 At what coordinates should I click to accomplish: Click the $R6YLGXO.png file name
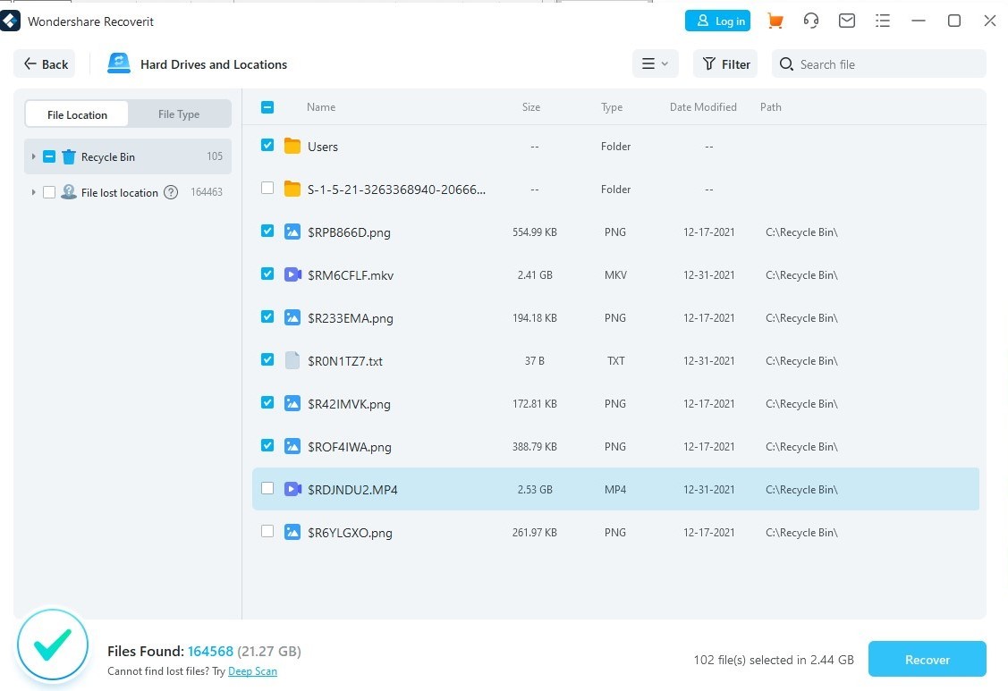350,533
